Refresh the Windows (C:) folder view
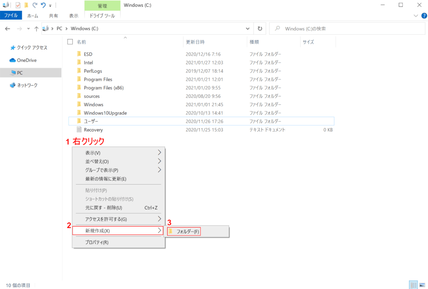This screenshot has height=289, width=428. point(260,29)
